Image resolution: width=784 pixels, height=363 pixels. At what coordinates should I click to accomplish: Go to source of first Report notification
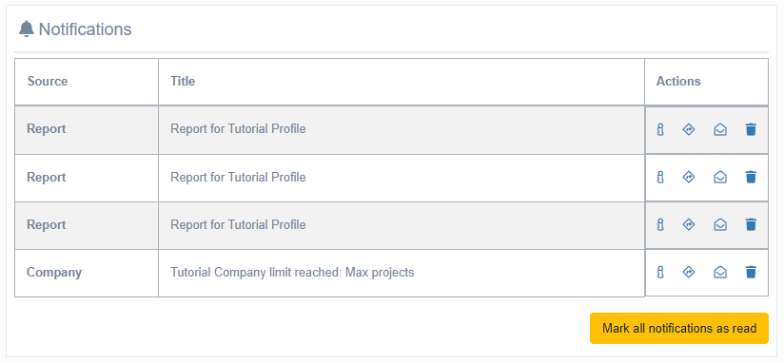point(689,130)
